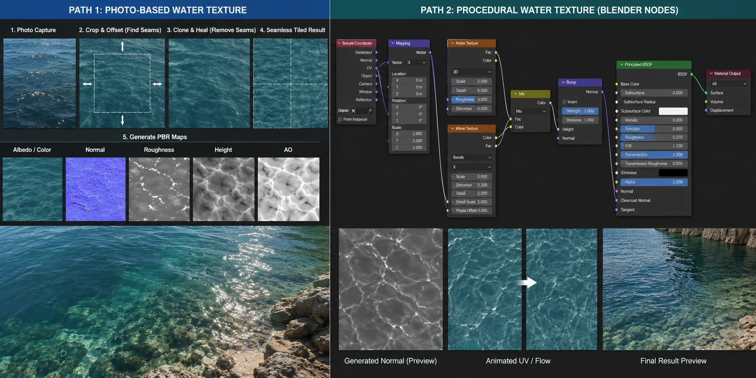
Task: Click the Wave Texture Scale 5.000 field
Action: point(472,176)
